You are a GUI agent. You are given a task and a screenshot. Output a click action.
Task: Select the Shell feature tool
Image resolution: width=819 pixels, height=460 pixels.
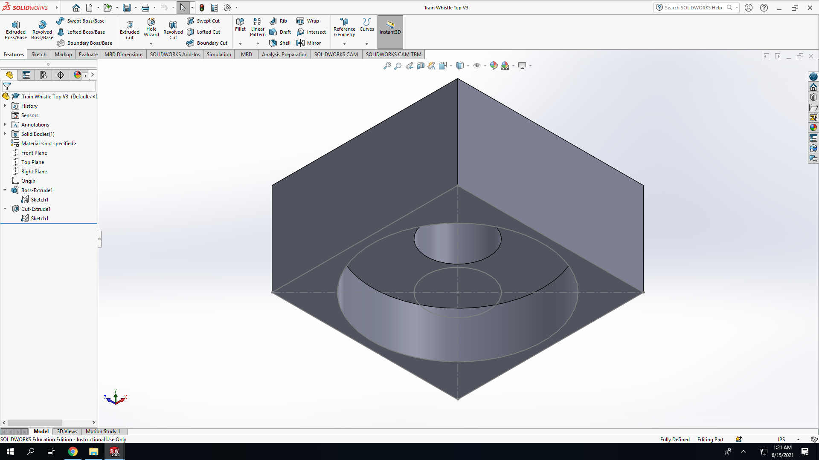coord(280,43)
